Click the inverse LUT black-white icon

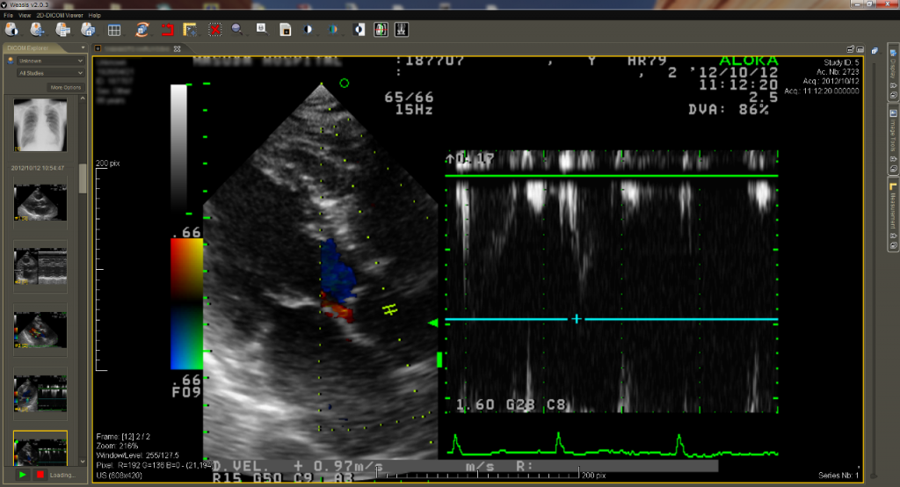(x=359, y=29)
